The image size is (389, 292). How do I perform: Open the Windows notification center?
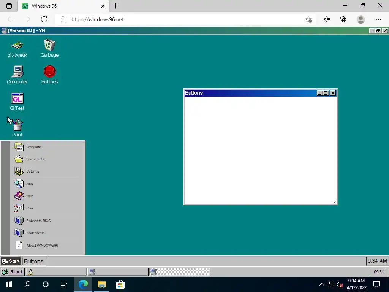(x=376, y=284)
